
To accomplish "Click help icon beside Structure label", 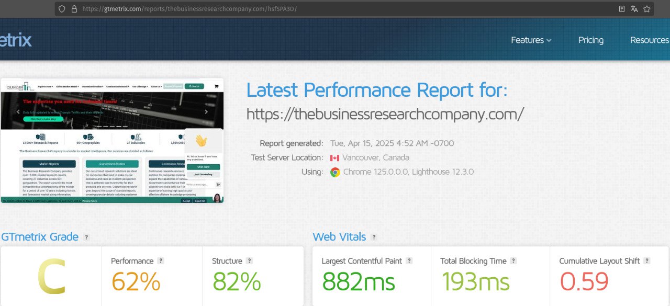I will tap(249, 260).
